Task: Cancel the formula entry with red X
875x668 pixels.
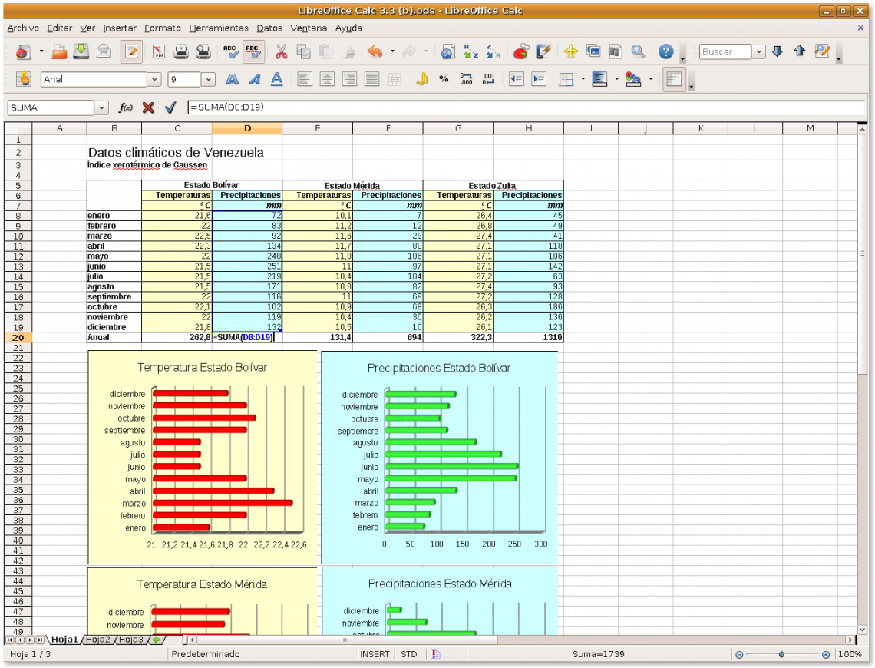Action: [147, 107]
